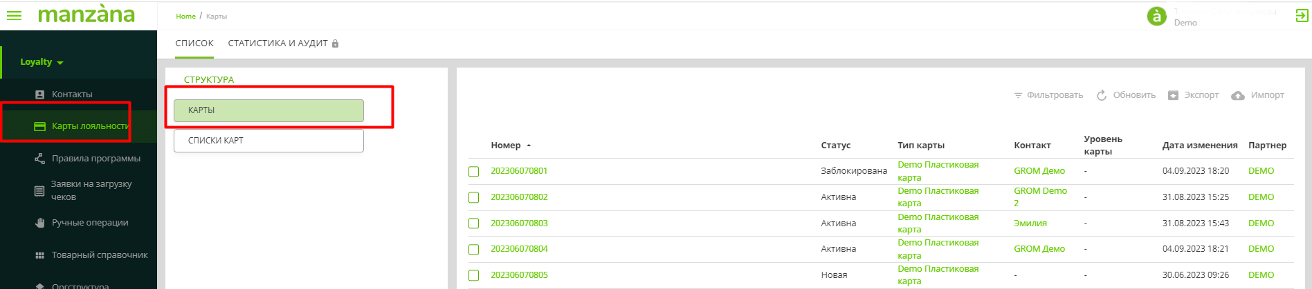This screenshot has width=1312, height=289.
Task: Click the logout icon in header
Action: 1302,16
